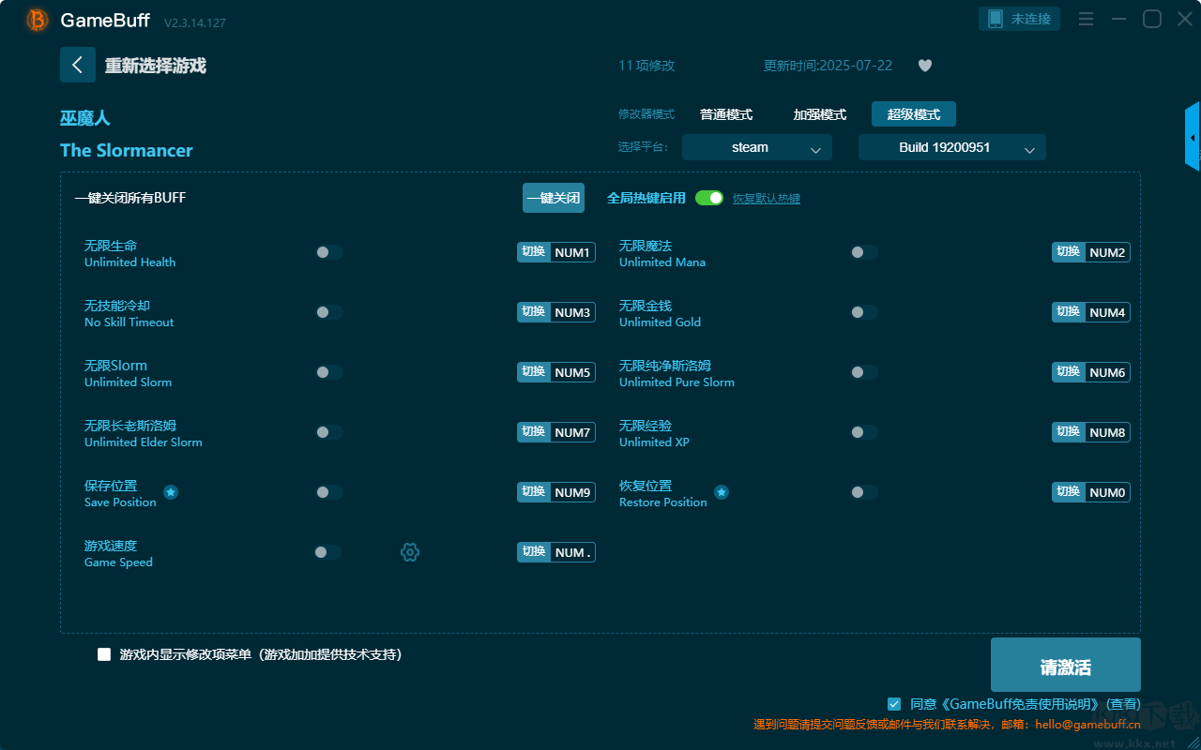This screenshot has height=750, width=1201.
Task: Turn on the Unlimited Gold toggle
Action: (863, 312)
